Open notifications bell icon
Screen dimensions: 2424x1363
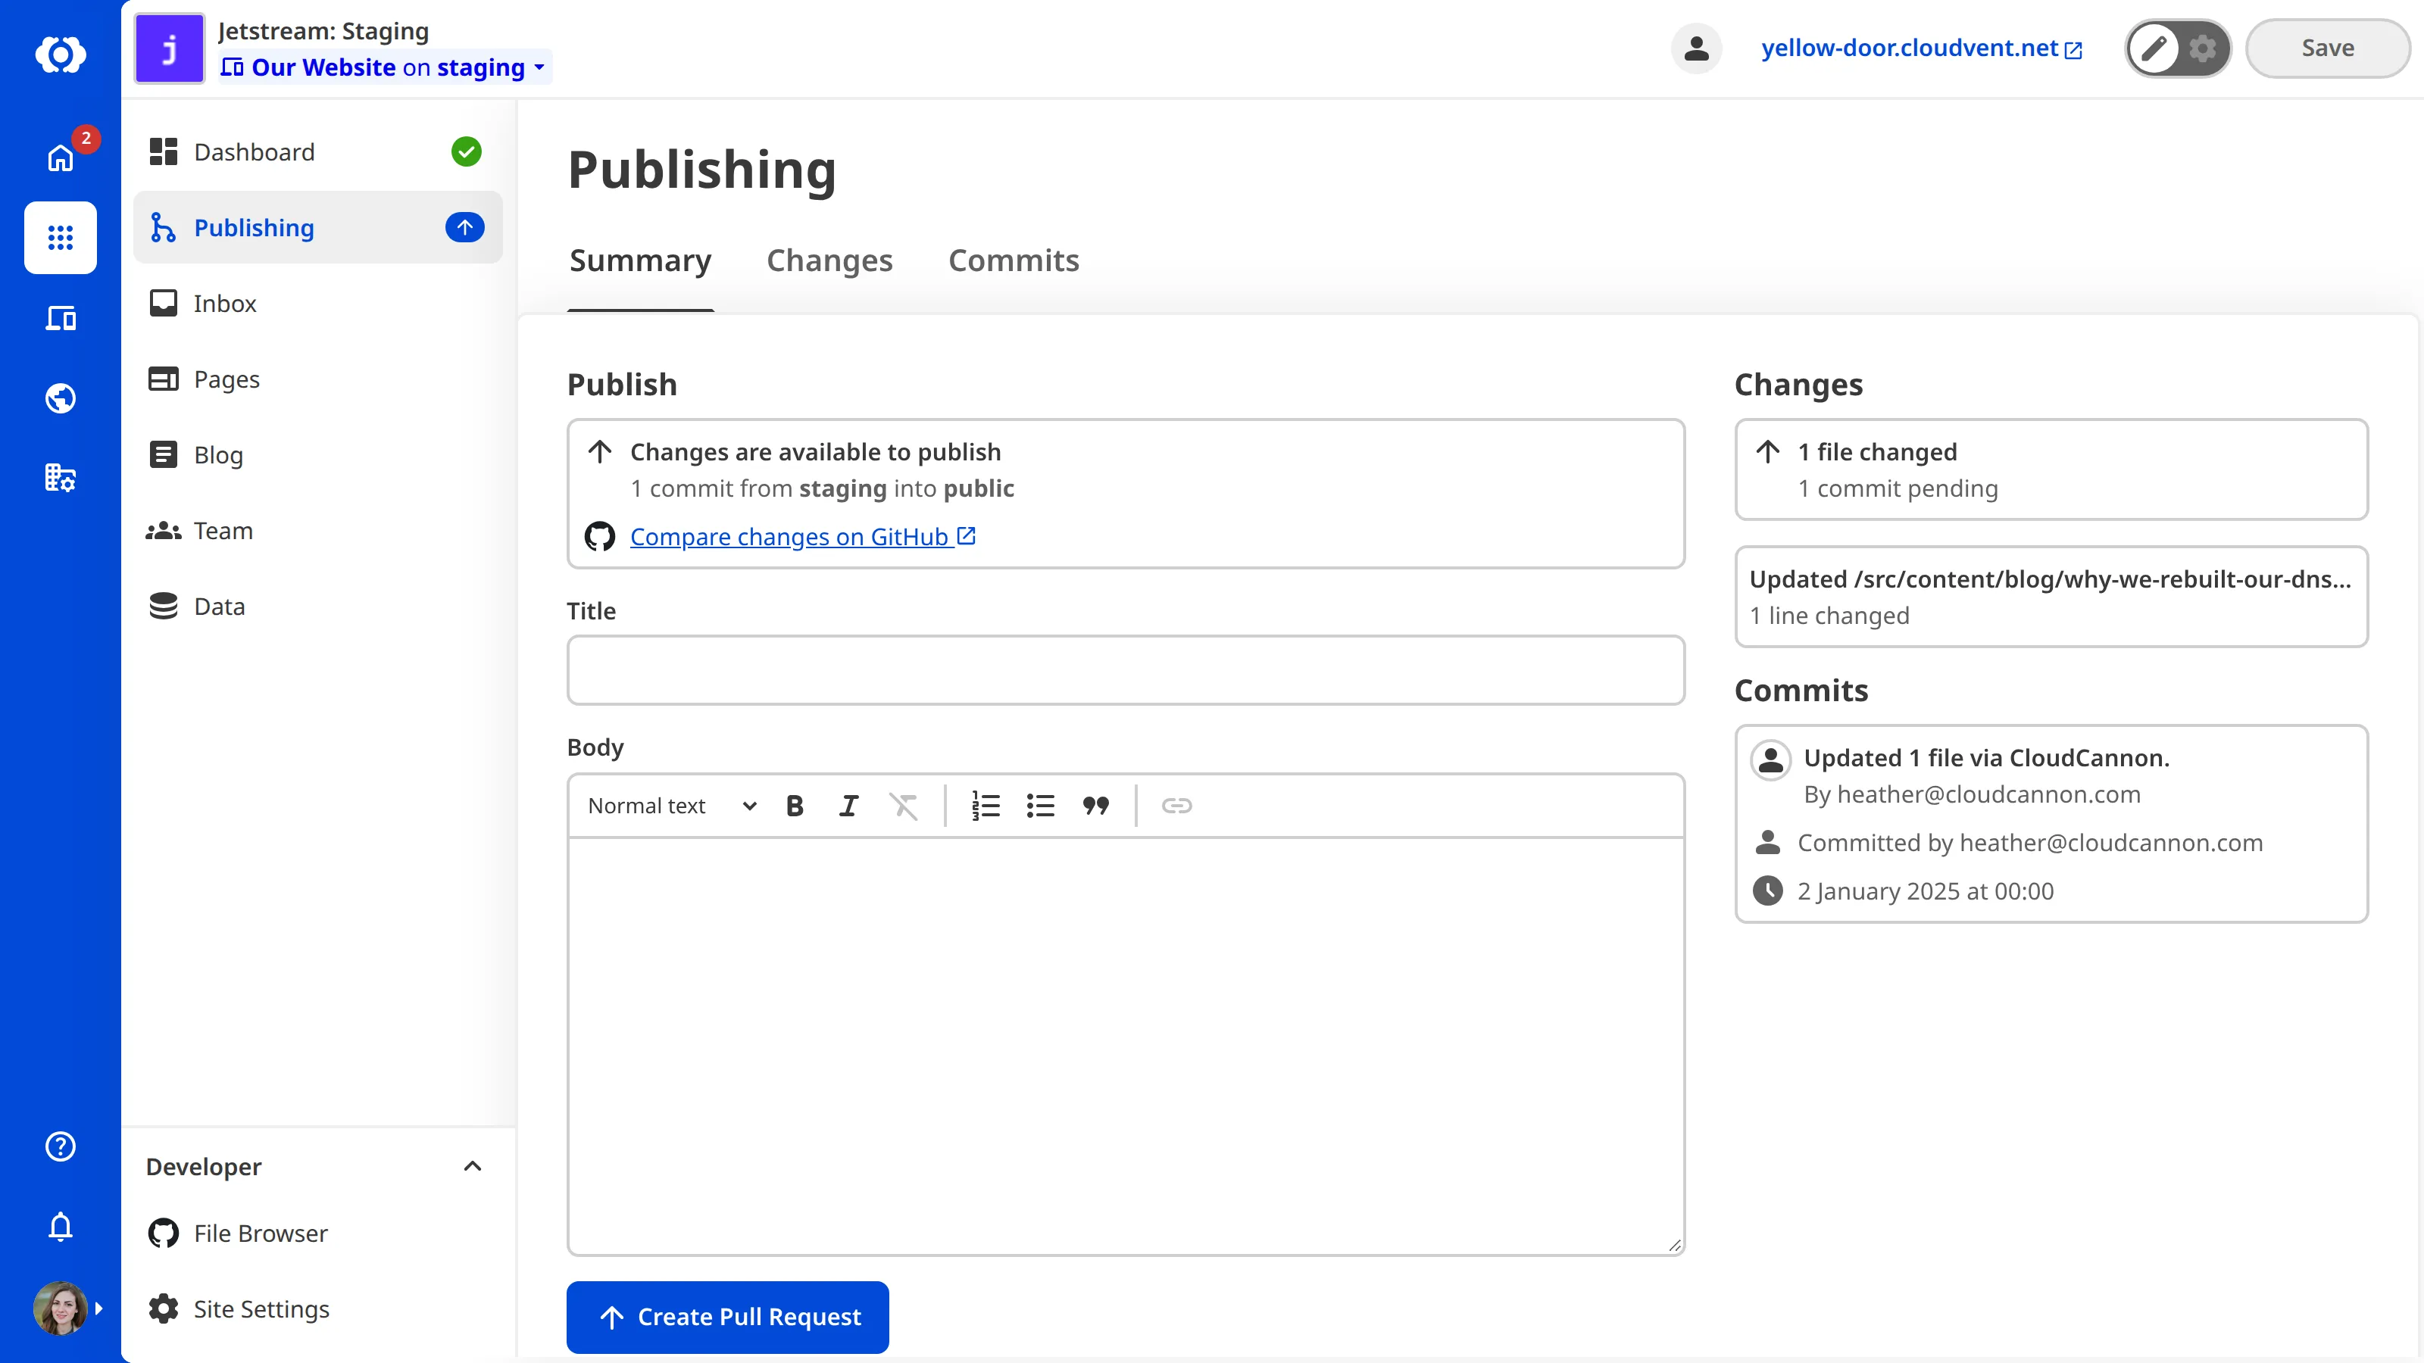[61, 1227]
